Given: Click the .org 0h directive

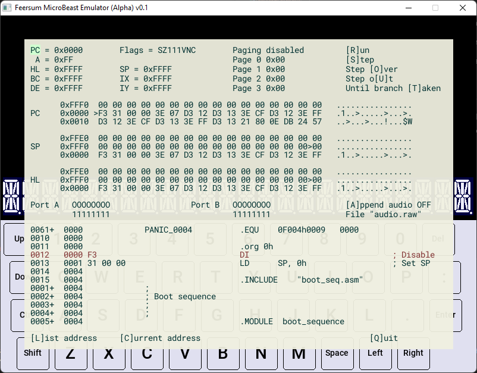Looking at the screenshot, I should pyautogui.click(x=256, y=246).
